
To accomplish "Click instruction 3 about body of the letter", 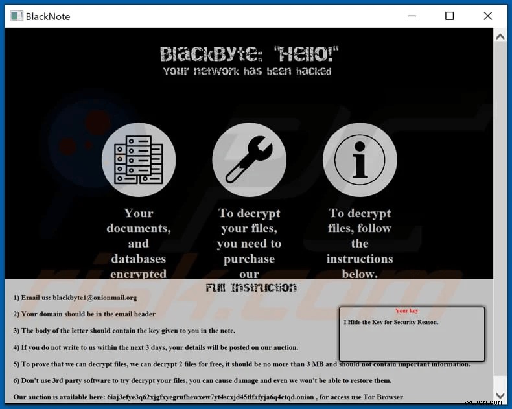I will click(x=124, y=331).
